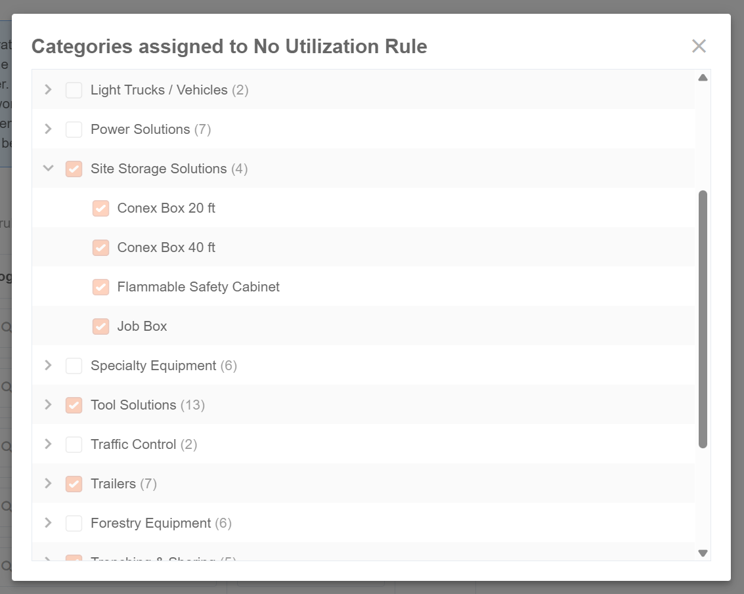Check the Light Trucks / Vehicles checkbox
This screenshot has height=594, width=744.
point(74,90)
